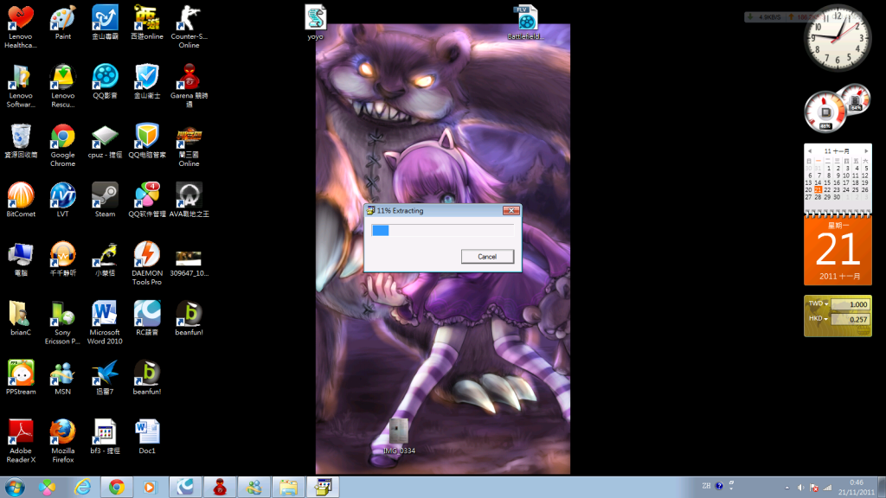Close the 11% Extracting dialog window
The height and width of the screenshot is (498, 886).
click(x=510, y=211)
